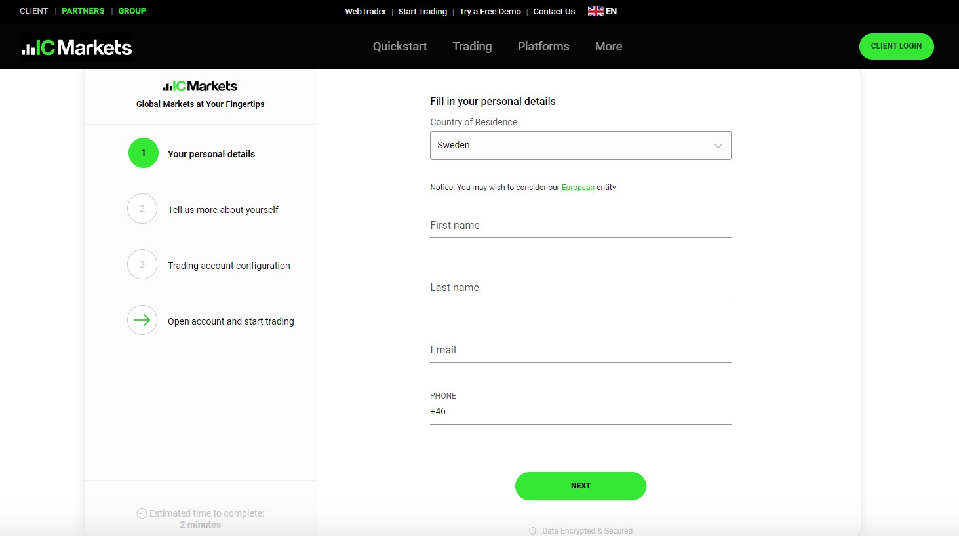Focus the PHONE field with +46

580,412
